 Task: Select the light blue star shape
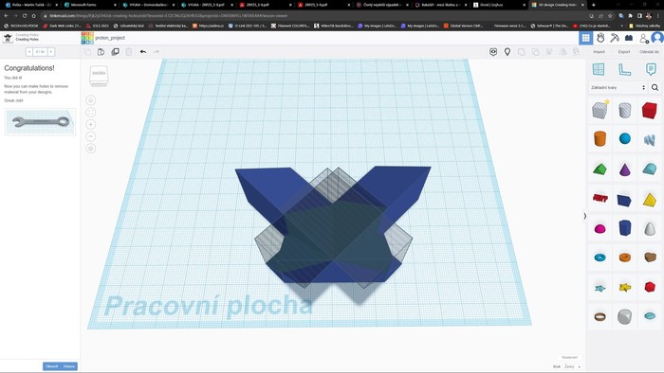pos(599,288)
